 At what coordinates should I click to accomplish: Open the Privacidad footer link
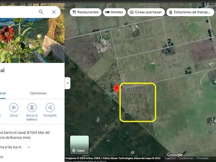202,158
